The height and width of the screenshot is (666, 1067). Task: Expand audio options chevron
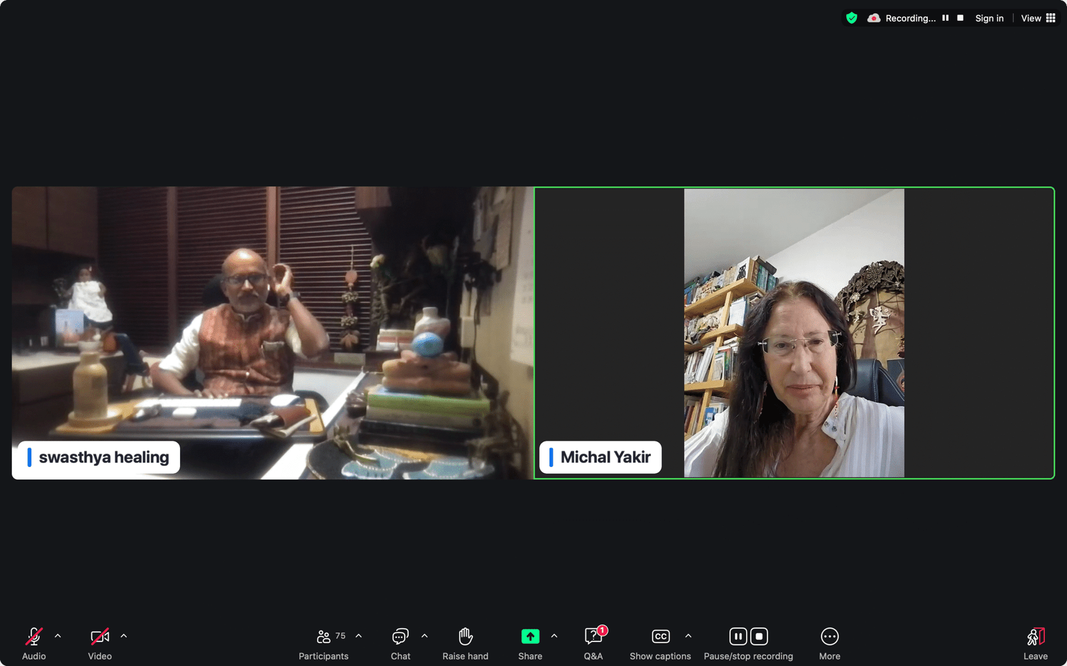(58, 636)
